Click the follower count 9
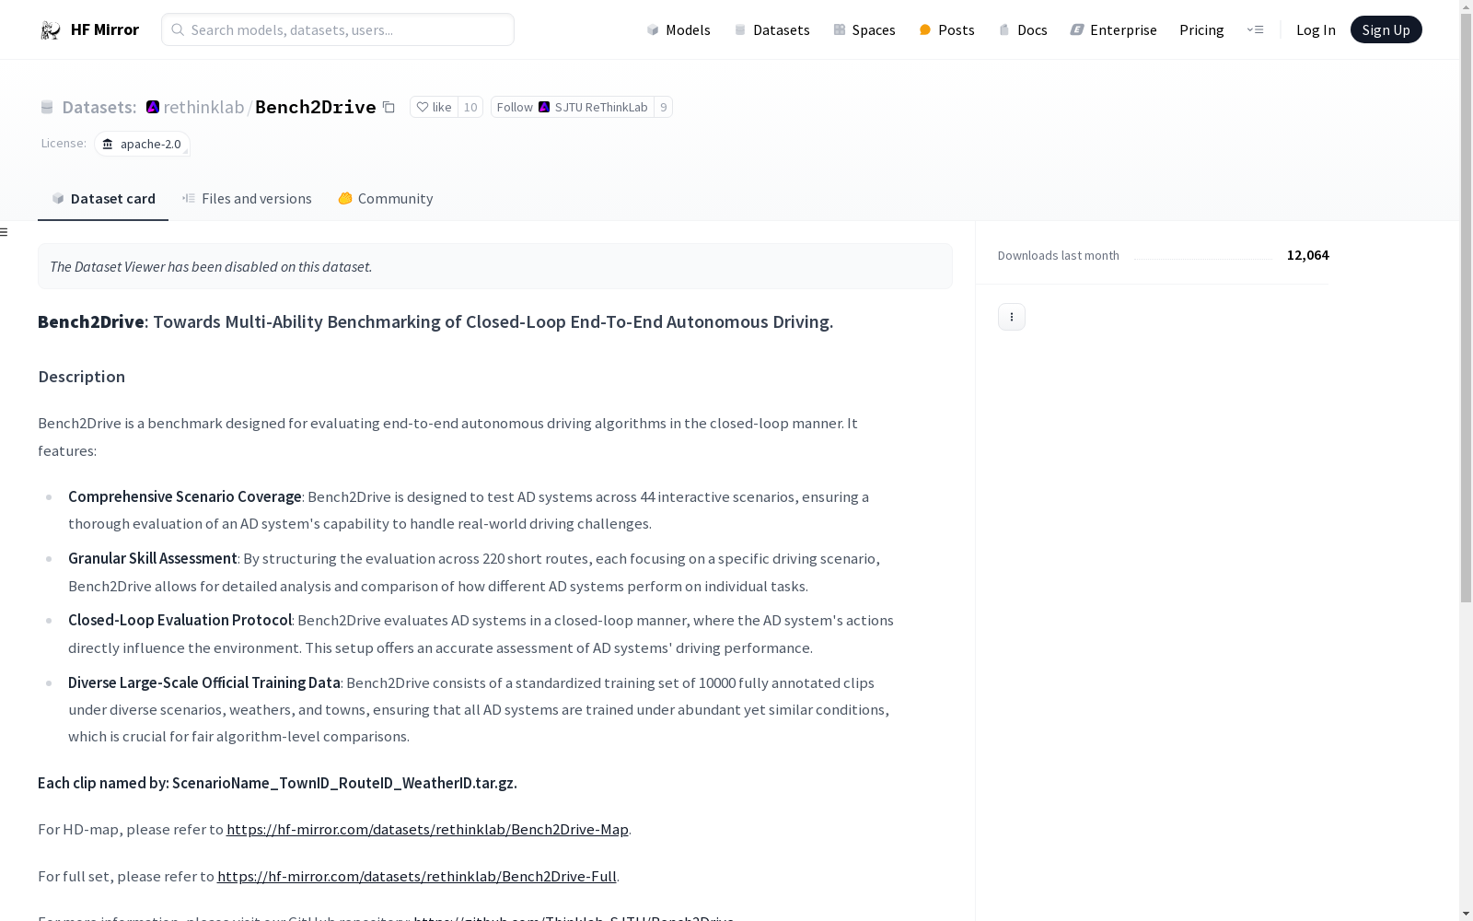 click(663, 107)
